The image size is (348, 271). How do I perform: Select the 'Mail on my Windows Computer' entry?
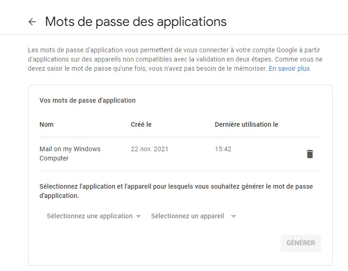70,154
